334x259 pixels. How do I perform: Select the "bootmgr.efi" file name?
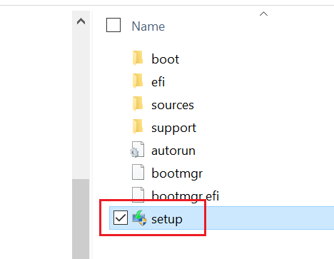coord(186,196)
